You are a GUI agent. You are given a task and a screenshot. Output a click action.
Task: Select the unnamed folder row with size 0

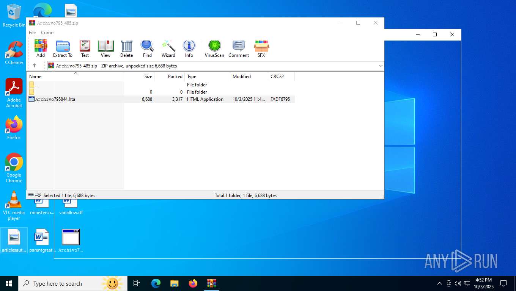point(161,92)
